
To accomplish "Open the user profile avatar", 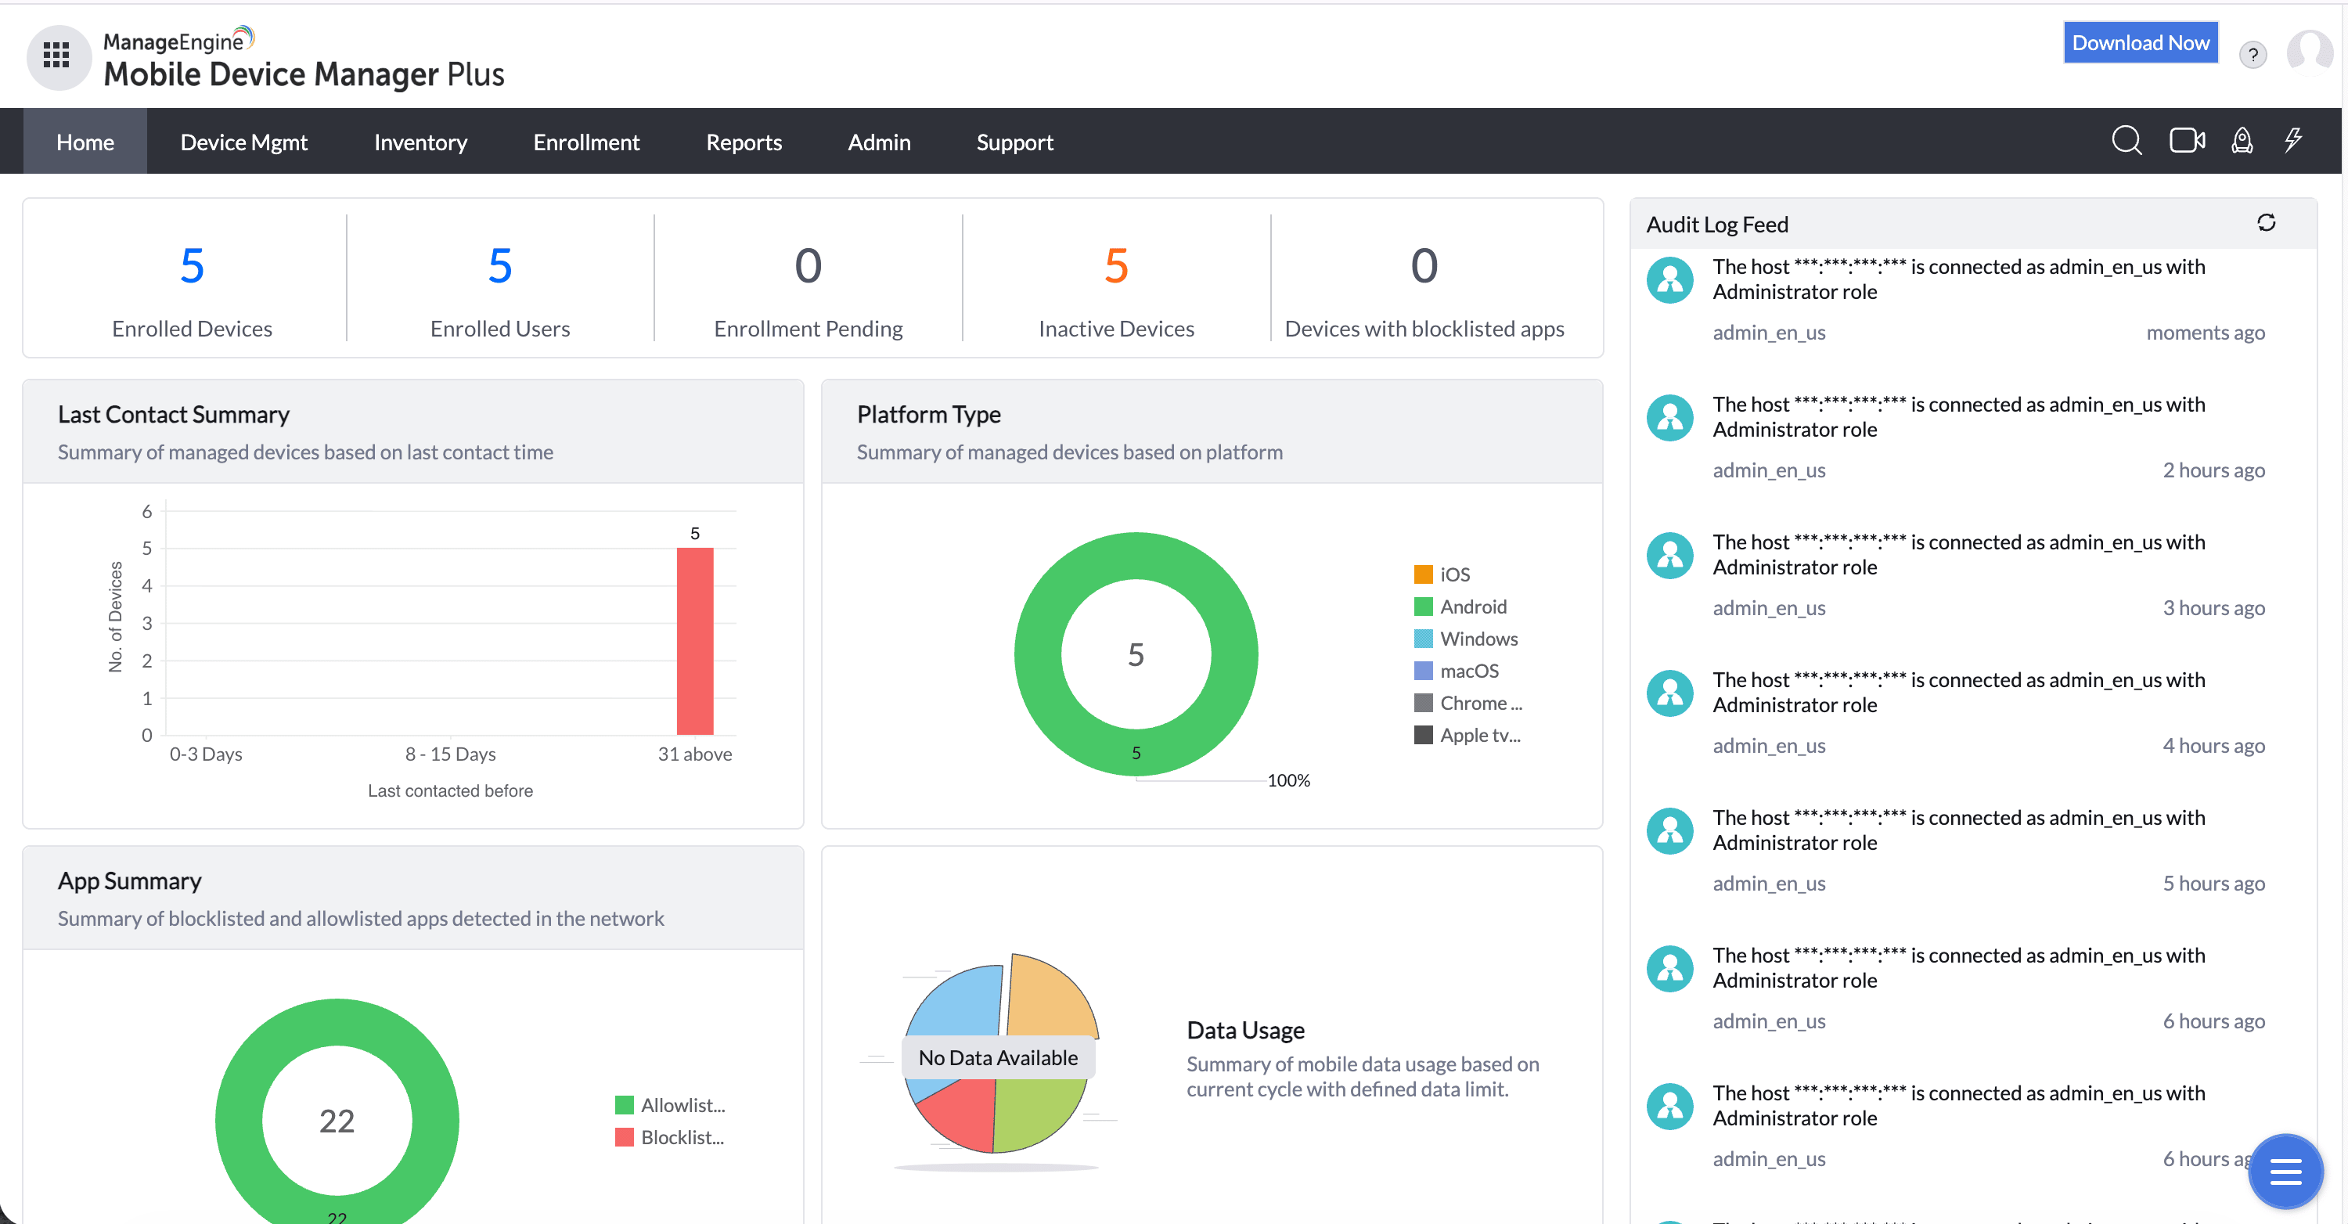I will pyautogui.click(x=2308, y=52).
